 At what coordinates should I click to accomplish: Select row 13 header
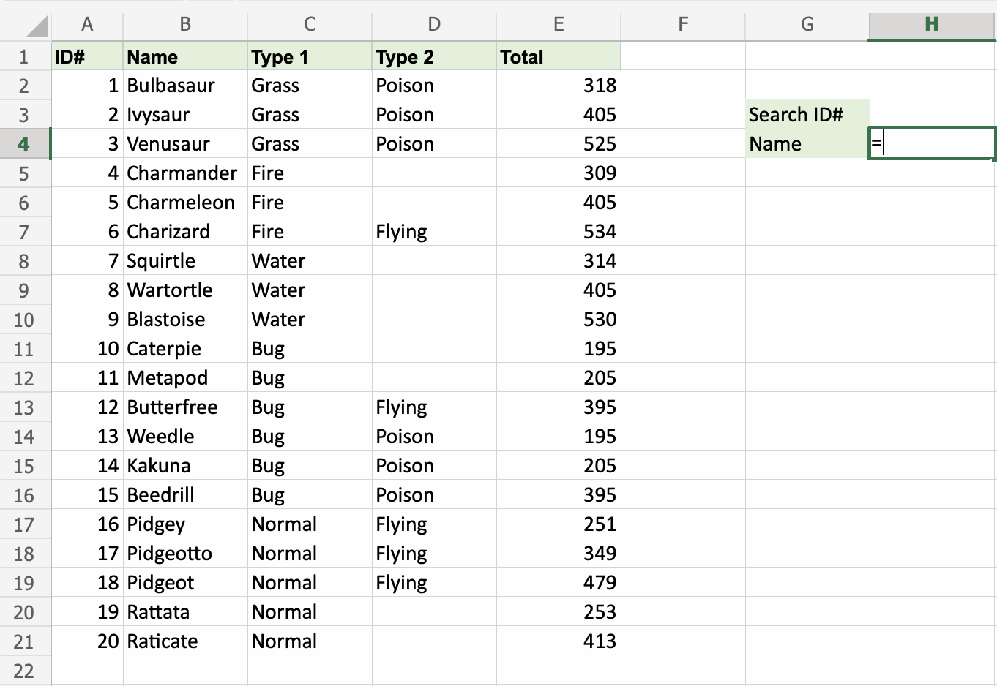coord(24,407)
